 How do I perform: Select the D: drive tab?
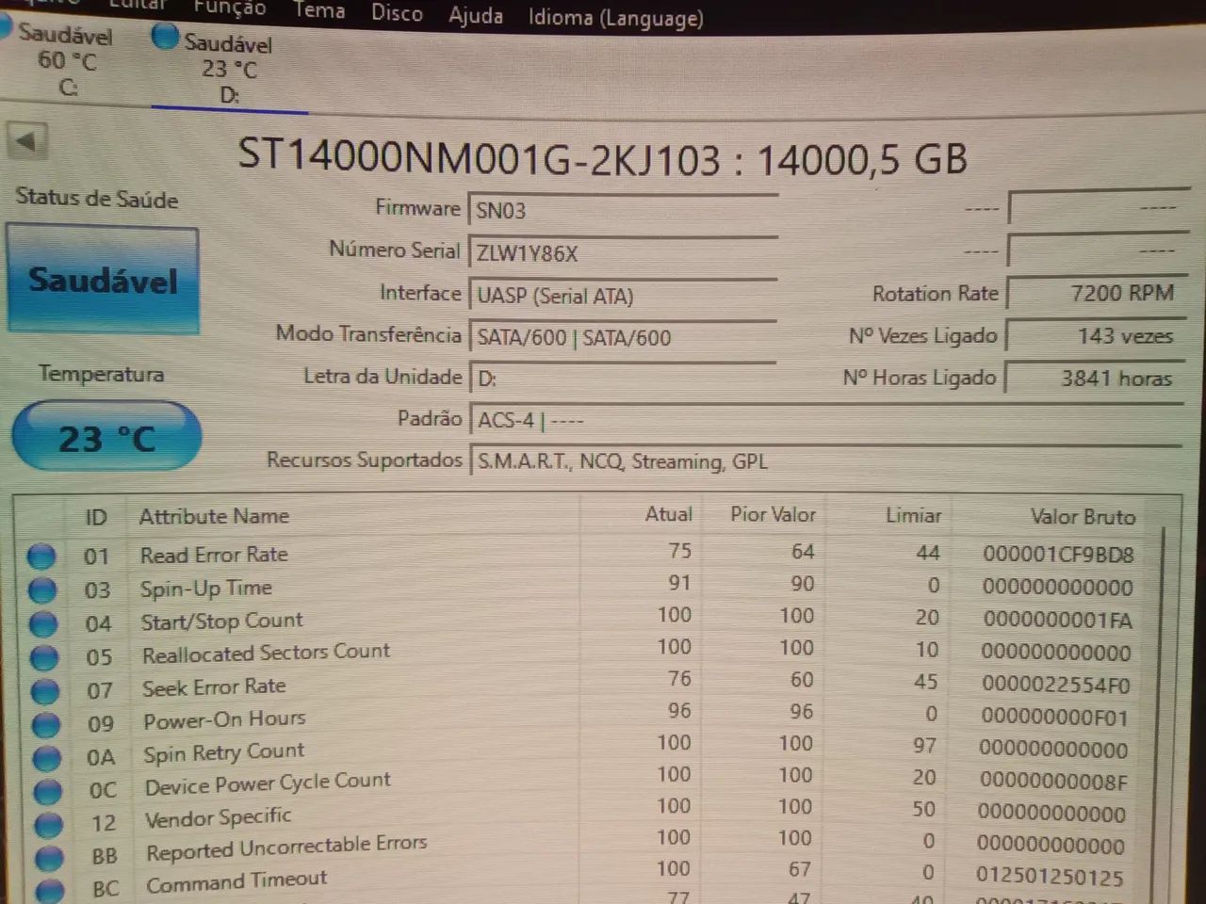click(229, 69)
